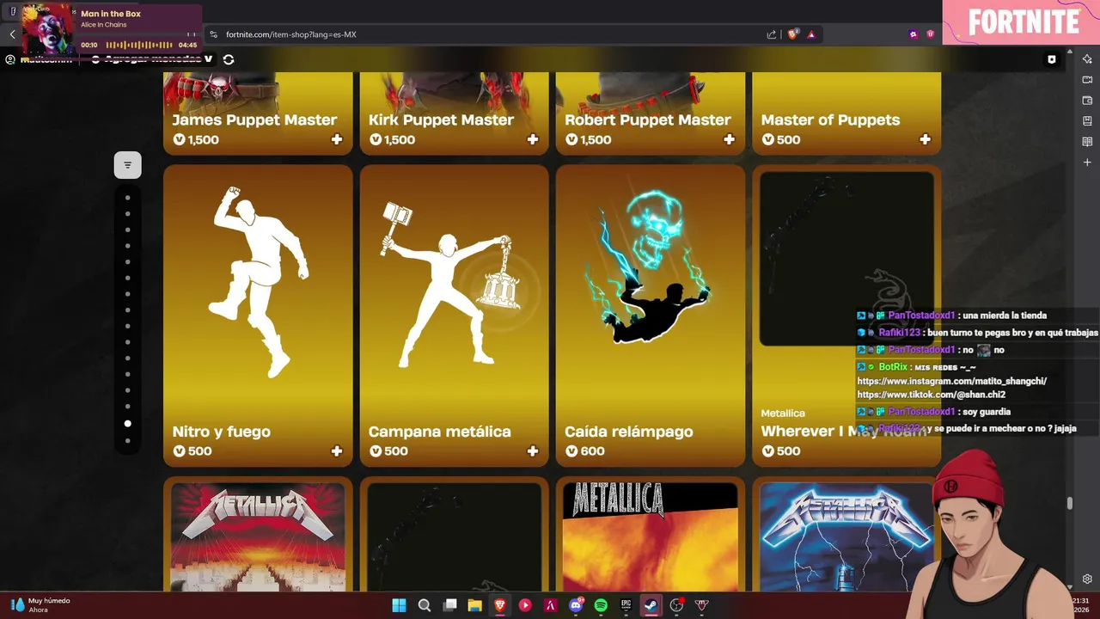
Task: Open the pink shield extension icon in the toolbar
Action: coord(931,34)
